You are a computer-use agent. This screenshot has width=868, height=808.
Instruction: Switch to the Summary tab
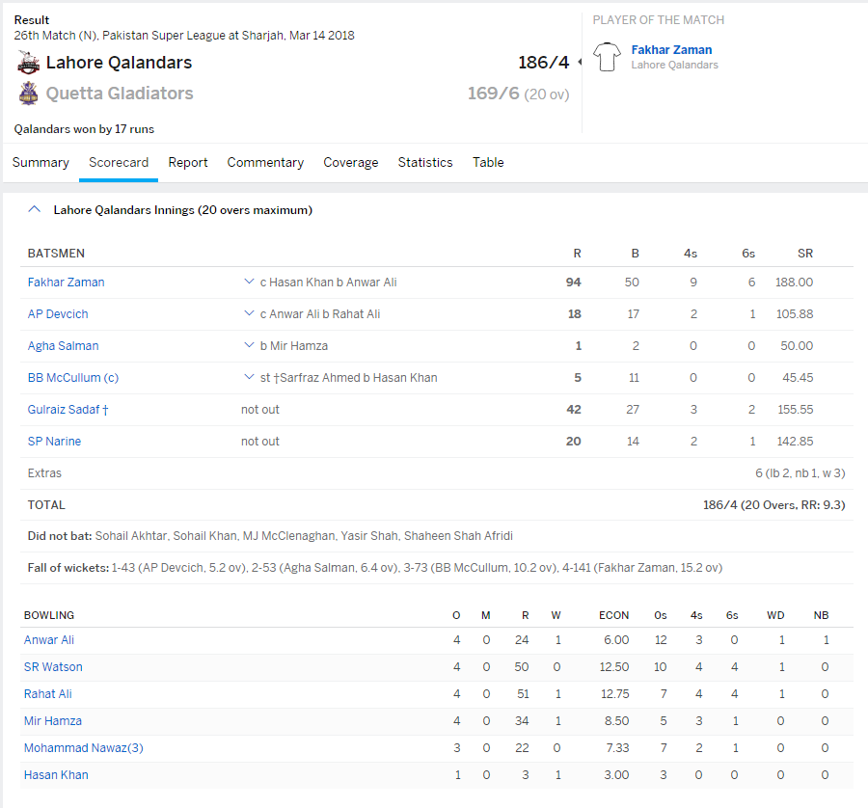point(41,162)
